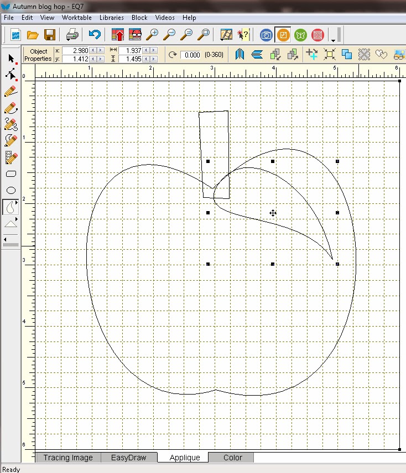
Task: Select the rounded Rectangle shape tool
Action: (11, 174)
